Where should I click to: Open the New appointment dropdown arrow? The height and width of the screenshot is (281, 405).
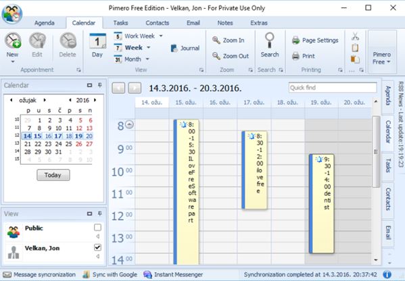(12, 62)
